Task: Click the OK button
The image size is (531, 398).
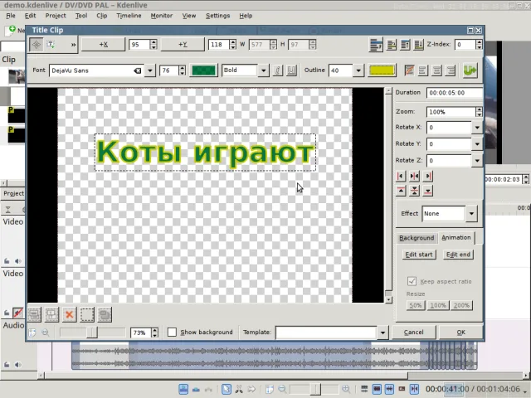Action: click(460, 332)
